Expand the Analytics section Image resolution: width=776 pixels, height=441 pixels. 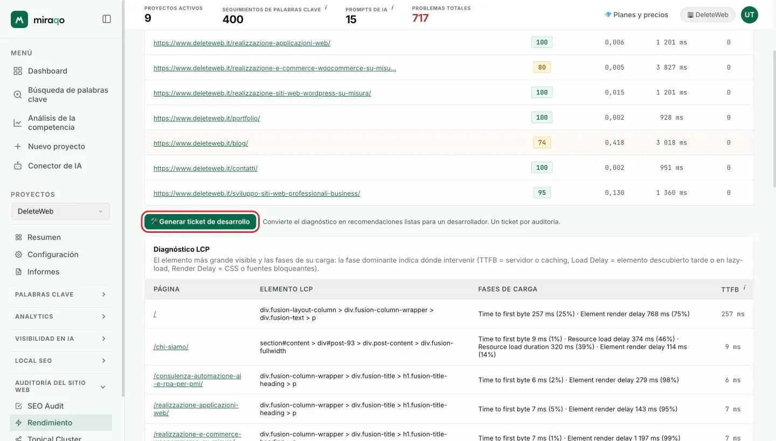[x=61, y=316]
